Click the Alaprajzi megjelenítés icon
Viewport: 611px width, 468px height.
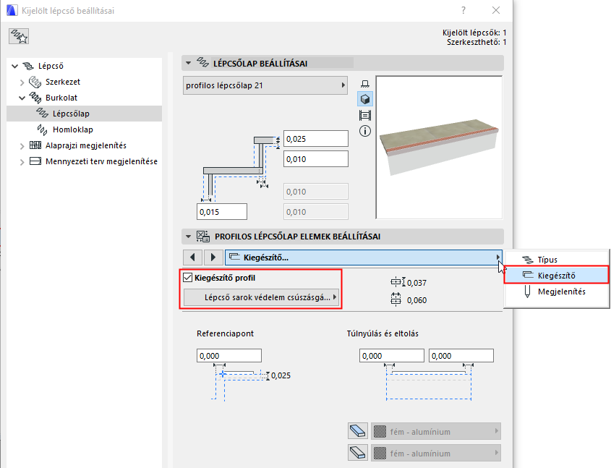click(x=35, y=145)
